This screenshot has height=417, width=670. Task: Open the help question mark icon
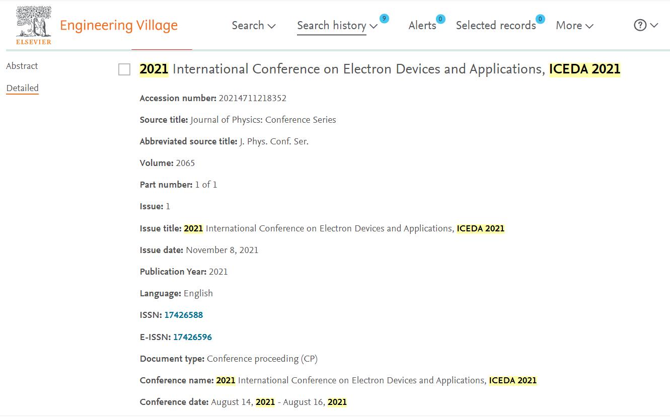tap(640, 25)
